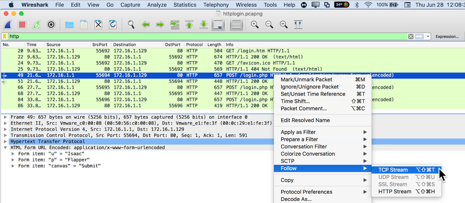This screenshot has width=465, height=203.
Task: Click the display filter bookmark icon
Action: 5,37
